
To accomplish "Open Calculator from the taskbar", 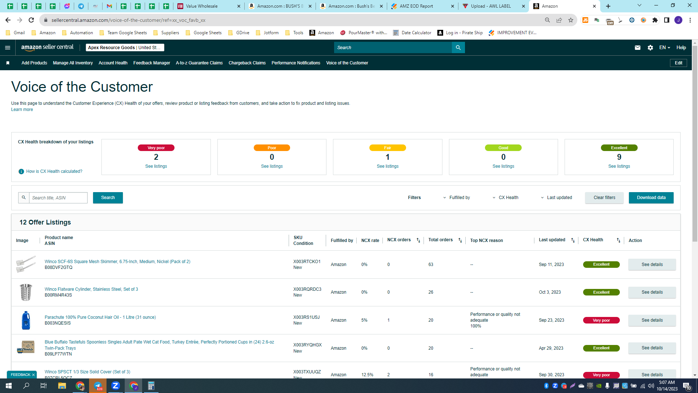I will (151, 386).
